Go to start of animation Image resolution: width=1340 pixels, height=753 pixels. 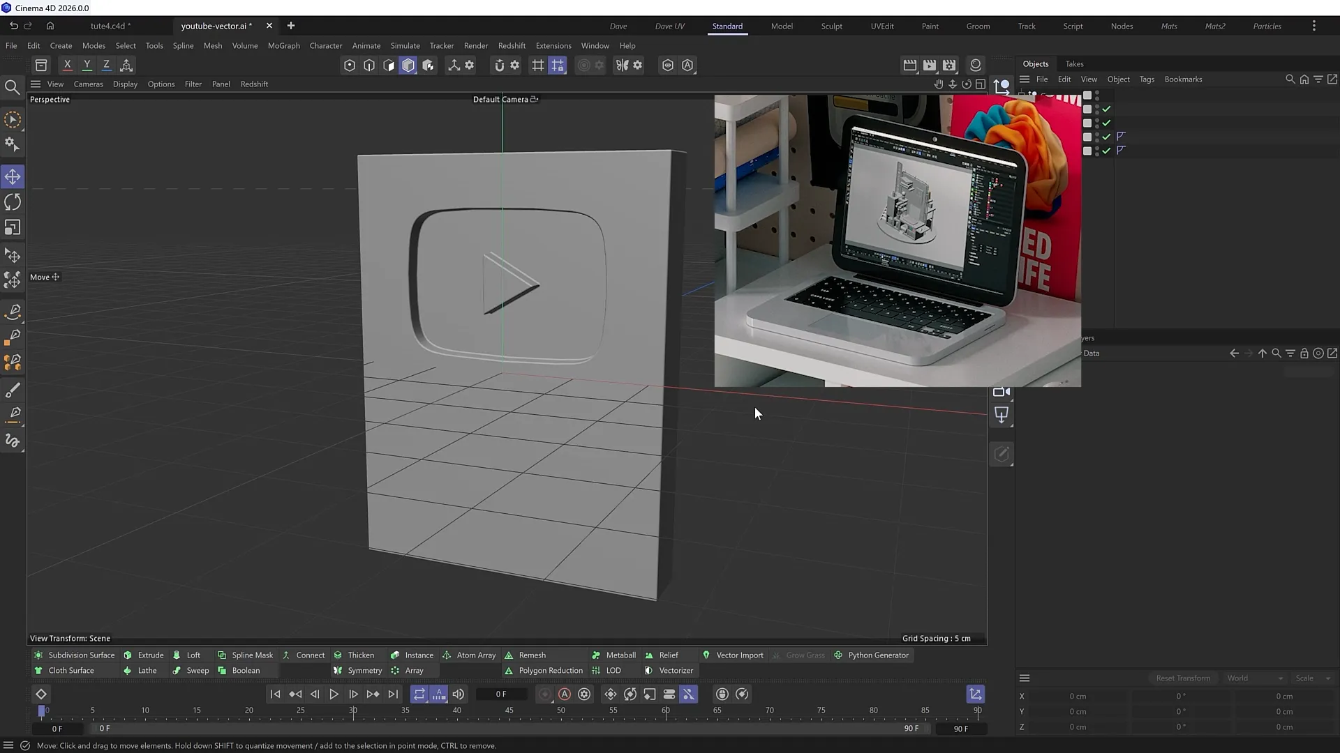click(x=275, y=694)
